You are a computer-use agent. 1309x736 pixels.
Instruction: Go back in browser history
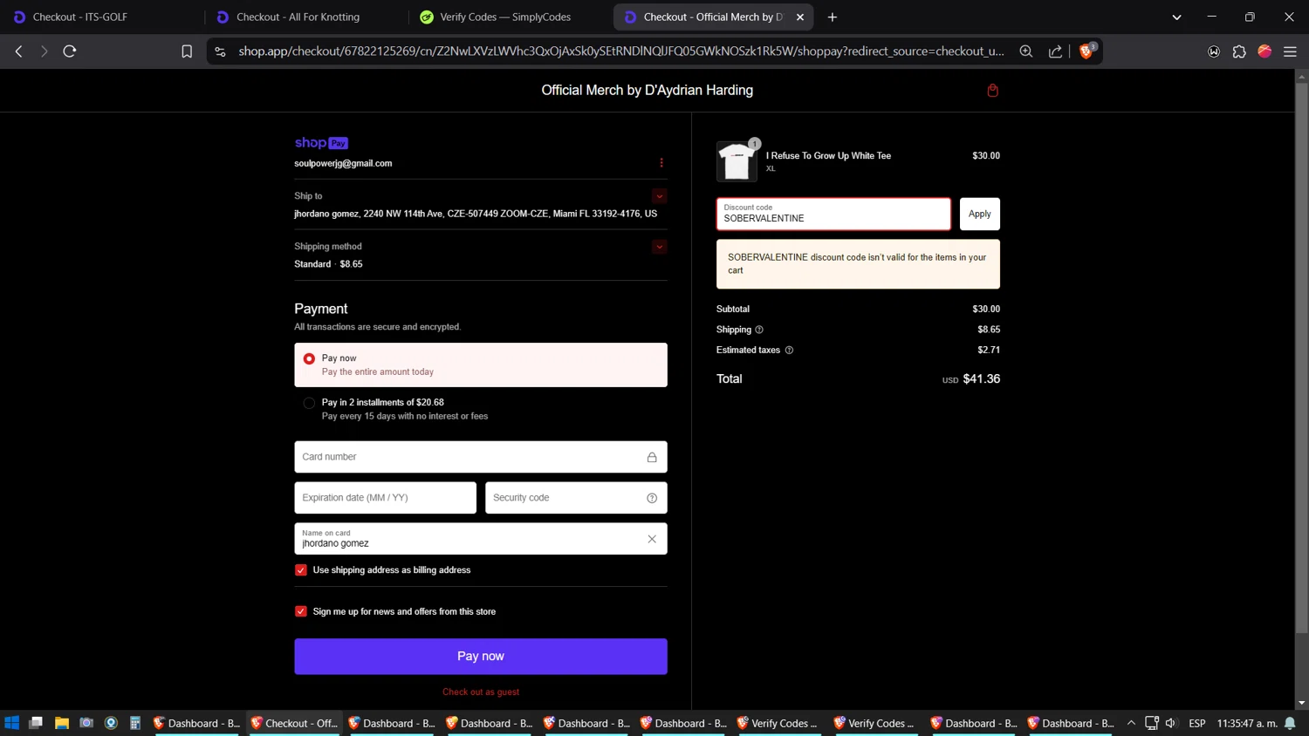(19, 51)
